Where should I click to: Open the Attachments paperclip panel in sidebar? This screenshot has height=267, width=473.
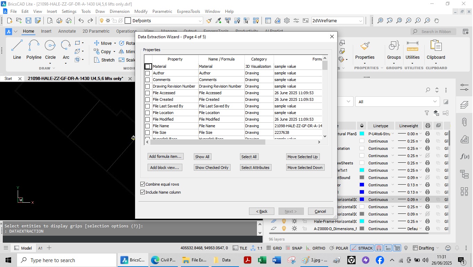pyautogui.click(x=464, y=122)
